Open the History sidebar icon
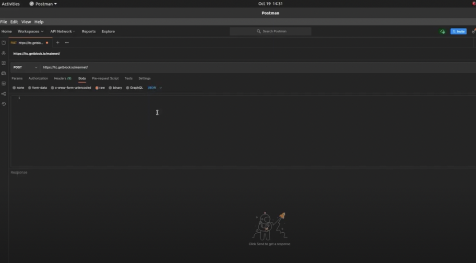 coord(4,104)
